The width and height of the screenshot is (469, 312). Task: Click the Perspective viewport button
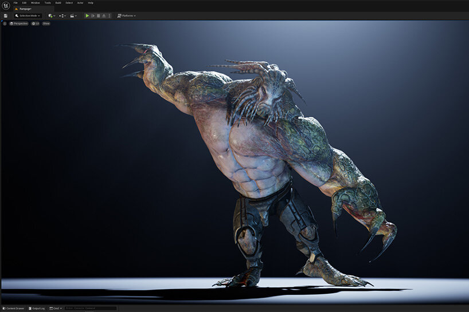(19, 23)
